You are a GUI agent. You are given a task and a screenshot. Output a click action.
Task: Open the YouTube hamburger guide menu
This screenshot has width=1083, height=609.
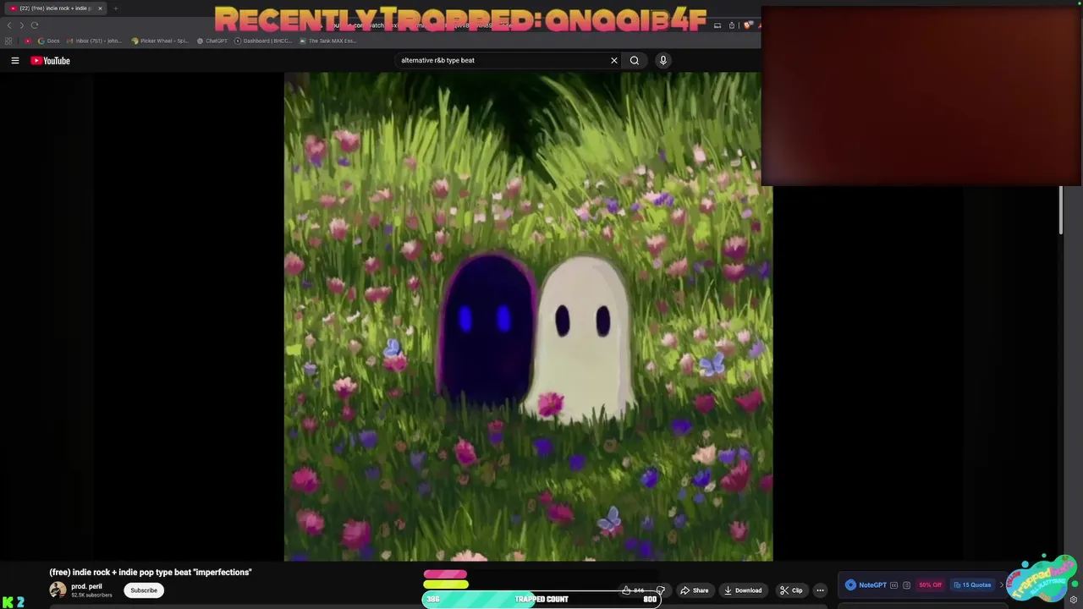click(14, 60)
